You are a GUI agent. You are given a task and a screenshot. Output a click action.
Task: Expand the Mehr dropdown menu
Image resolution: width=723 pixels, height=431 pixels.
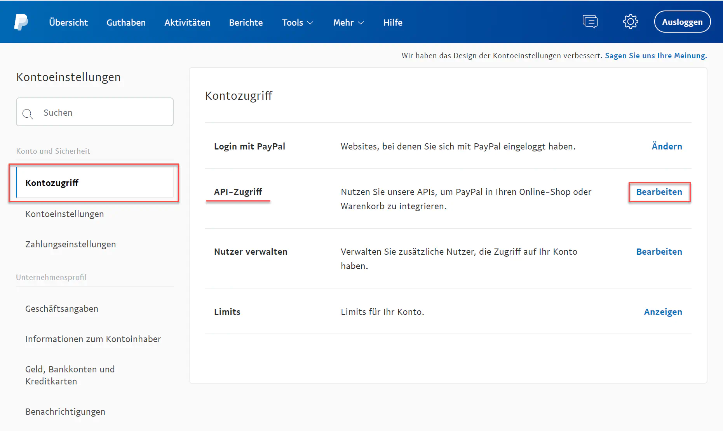pyautogui.click(x=348, y=23)
